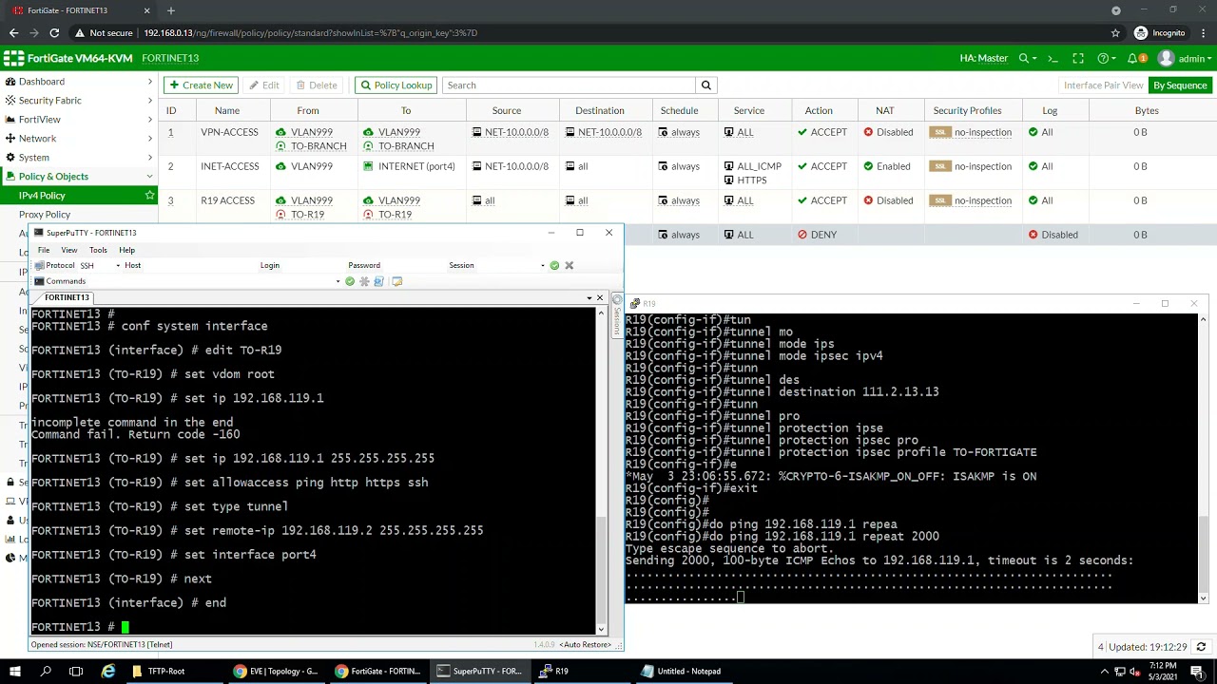Switch to By Sequence view

tap(1180, 85)
